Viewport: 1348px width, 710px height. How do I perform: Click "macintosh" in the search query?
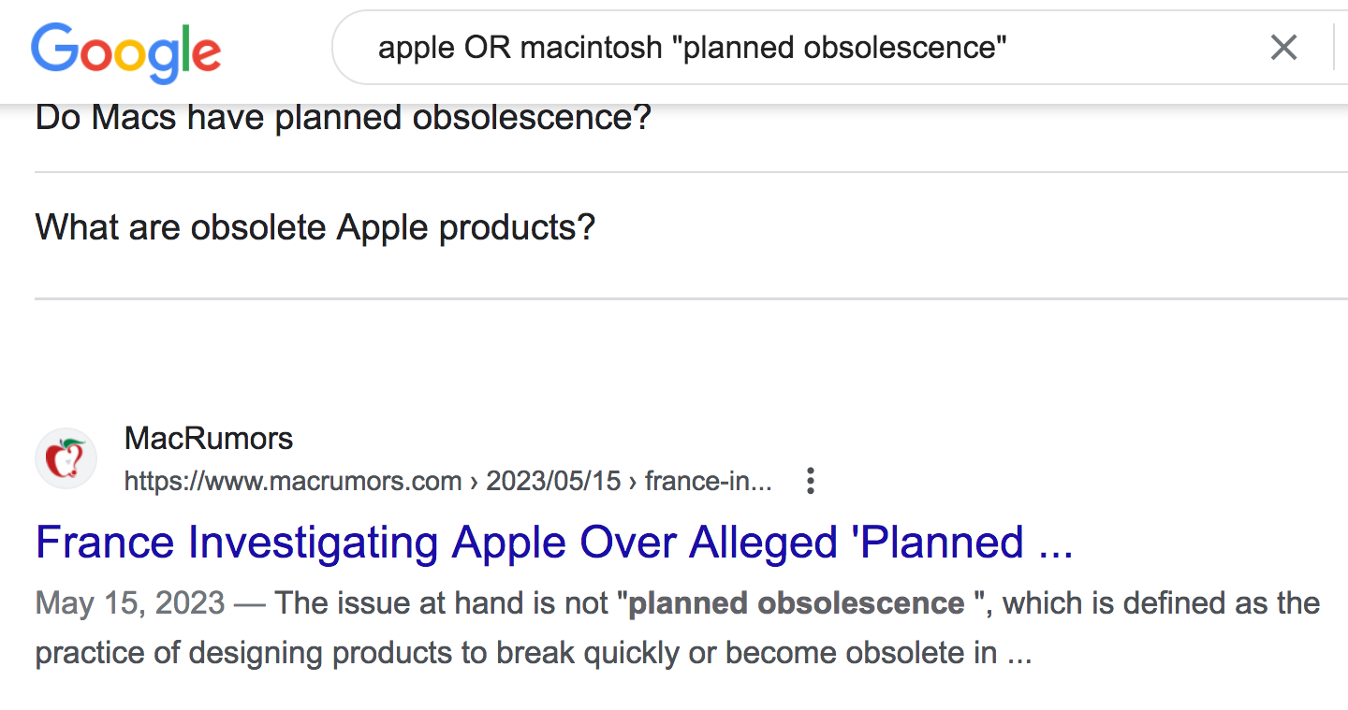(591, 47)
